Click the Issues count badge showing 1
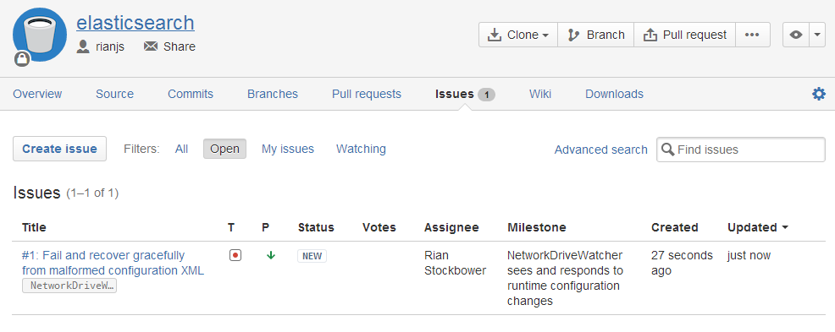Viewport: 835px width, 332px height. click(x=486, y=95)
